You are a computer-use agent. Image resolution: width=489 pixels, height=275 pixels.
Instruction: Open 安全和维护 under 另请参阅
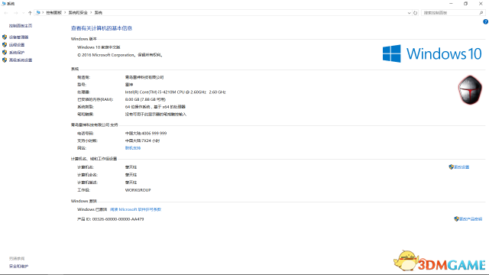(x=18, y=267)
